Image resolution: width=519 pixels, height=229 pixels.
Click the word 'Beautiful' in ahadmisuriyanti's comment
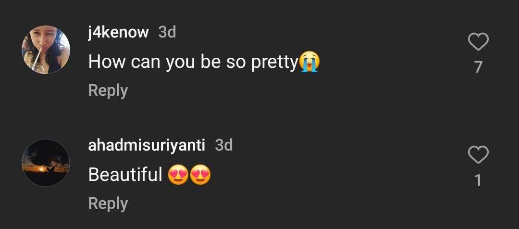point(125,175)
